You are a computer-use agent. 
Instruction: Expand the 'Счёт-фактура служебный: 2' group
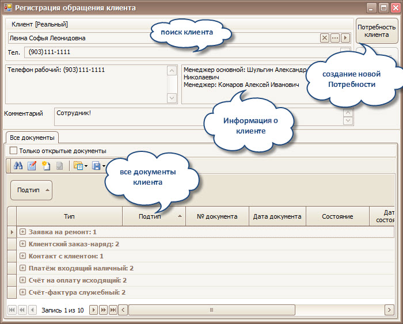tap(23, 292)
